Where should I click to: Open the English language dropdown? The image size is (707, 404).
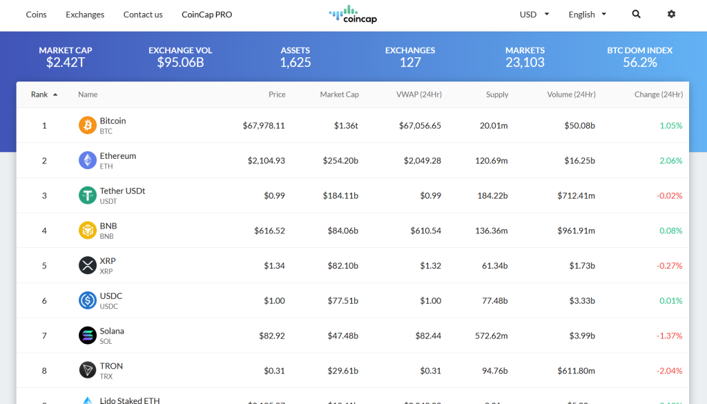point(587,15)
